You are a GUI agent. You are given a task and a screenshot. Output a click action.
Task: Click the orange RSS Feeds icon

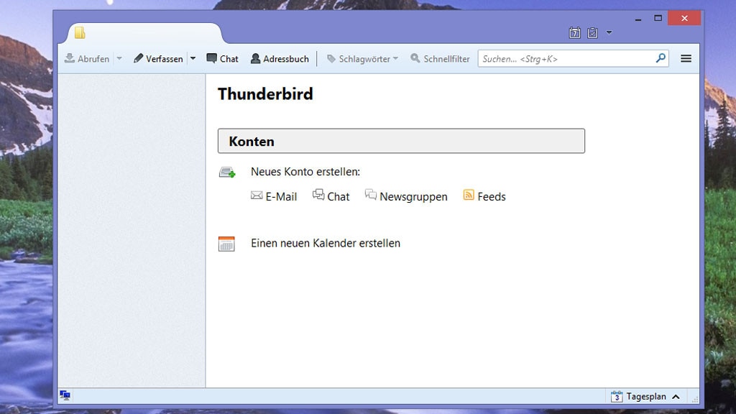[469, 194]
